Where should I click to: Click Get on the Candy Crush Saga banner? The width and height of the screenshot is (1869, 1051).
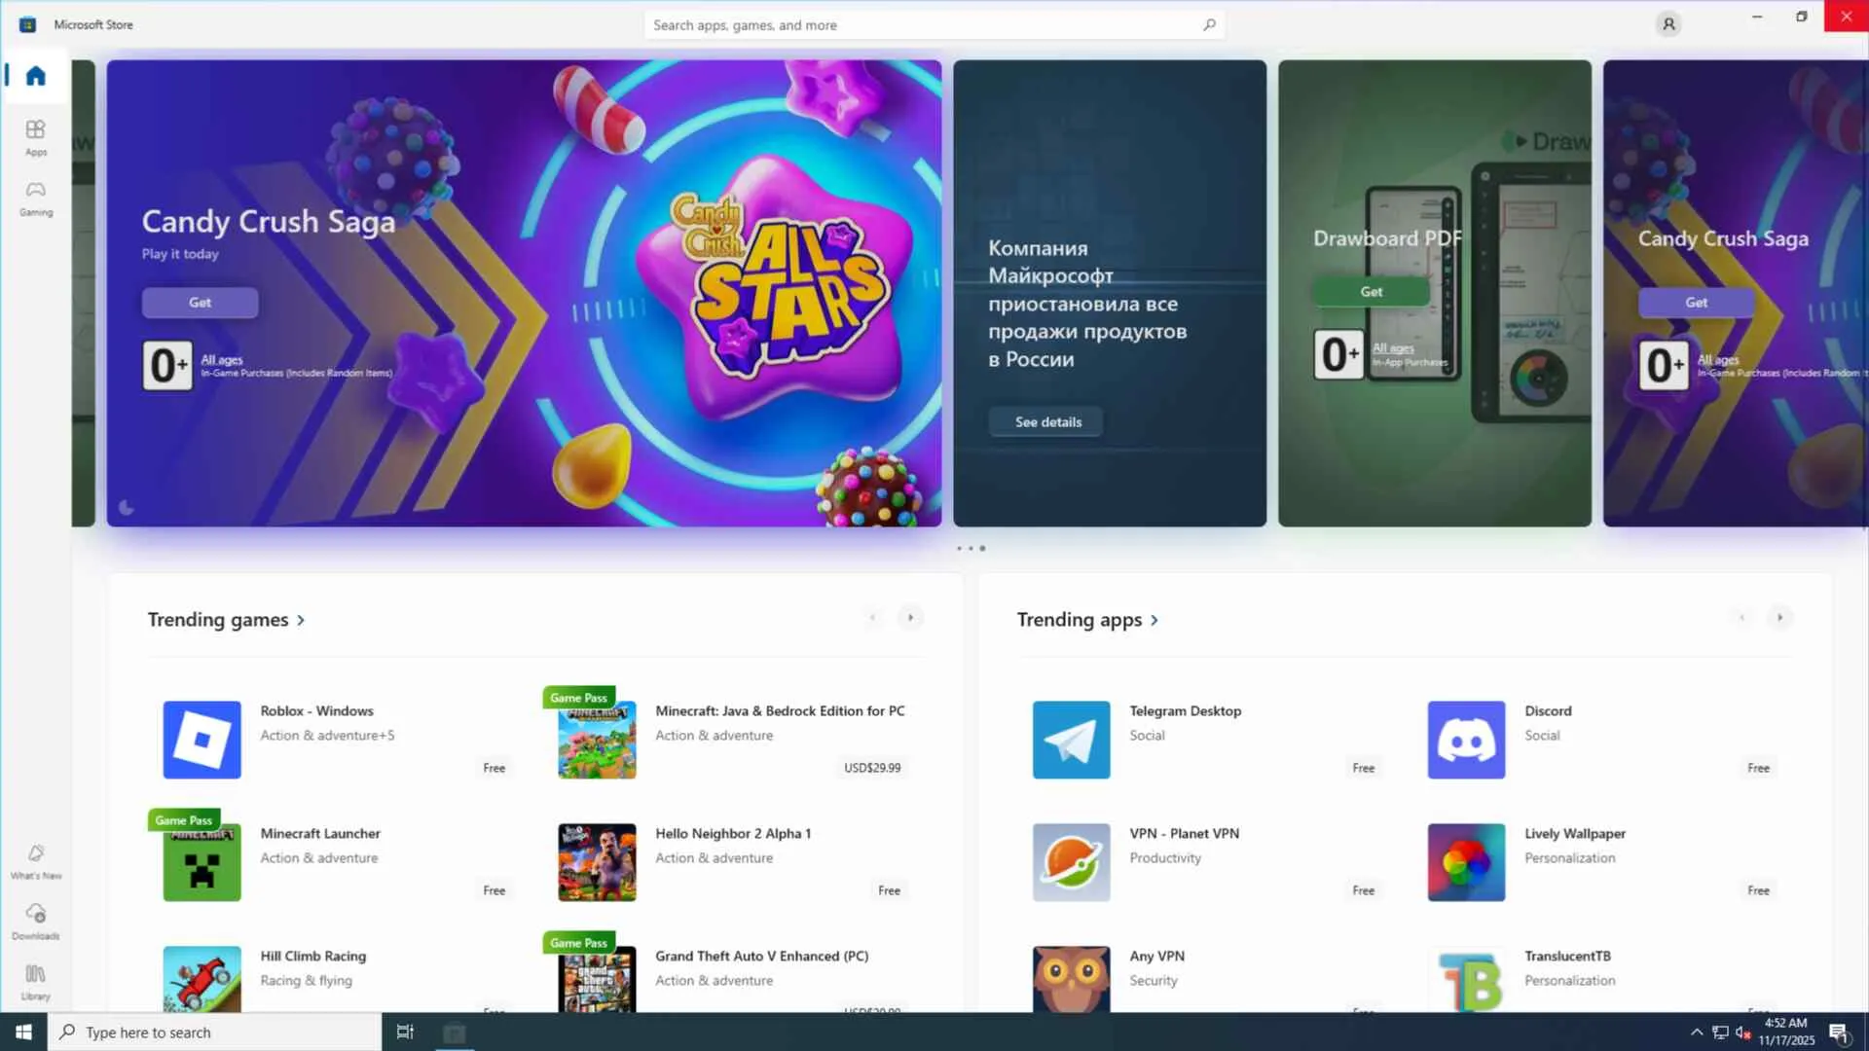pyautogui.click(x=200, y=303)
